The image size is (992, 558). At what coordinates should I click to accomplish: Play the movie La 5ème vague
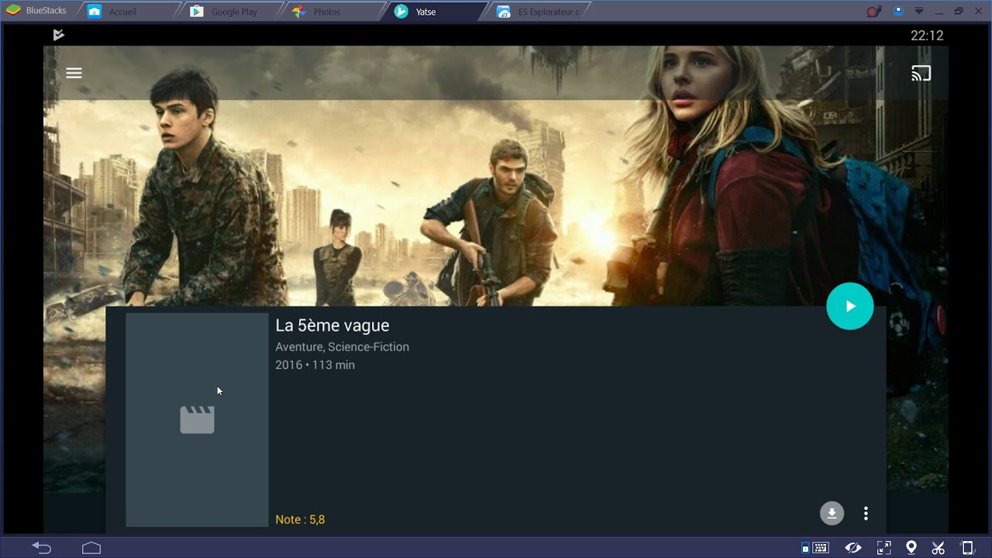pyautogui.click(x=850, y=306)
